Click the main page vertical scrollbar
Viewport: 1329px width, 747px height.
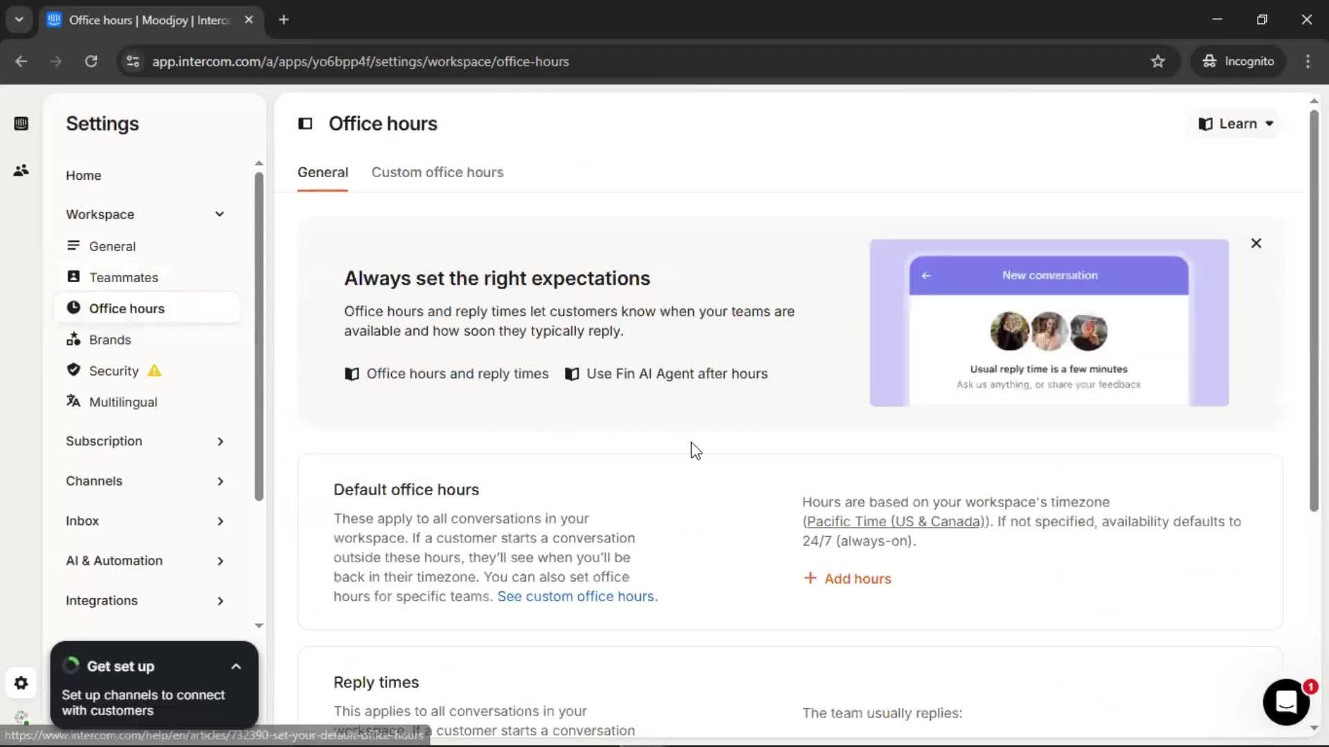click(x=1314, y=311)
